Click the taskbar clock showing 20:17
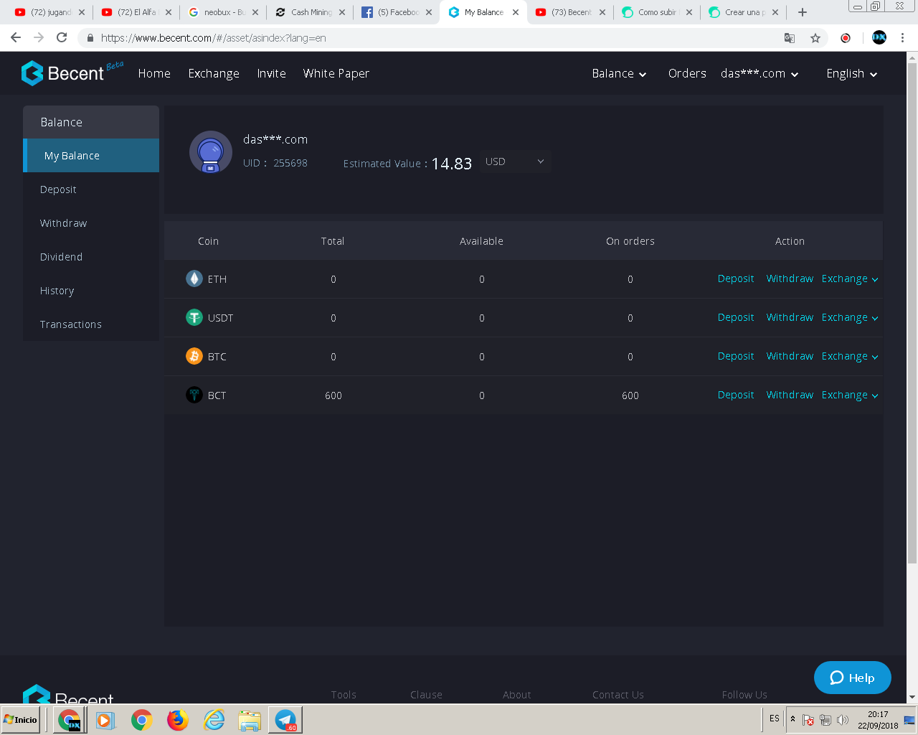Screen dimensions: 918x735 878,720
